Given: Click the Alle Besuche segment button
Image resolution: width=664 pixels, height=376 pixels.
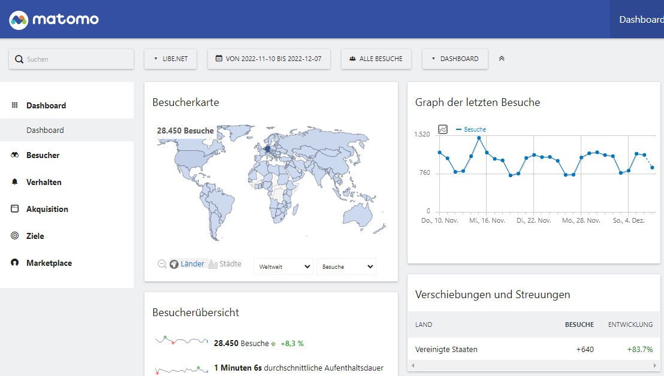Looking at the screenshot, I should point(376,59).
